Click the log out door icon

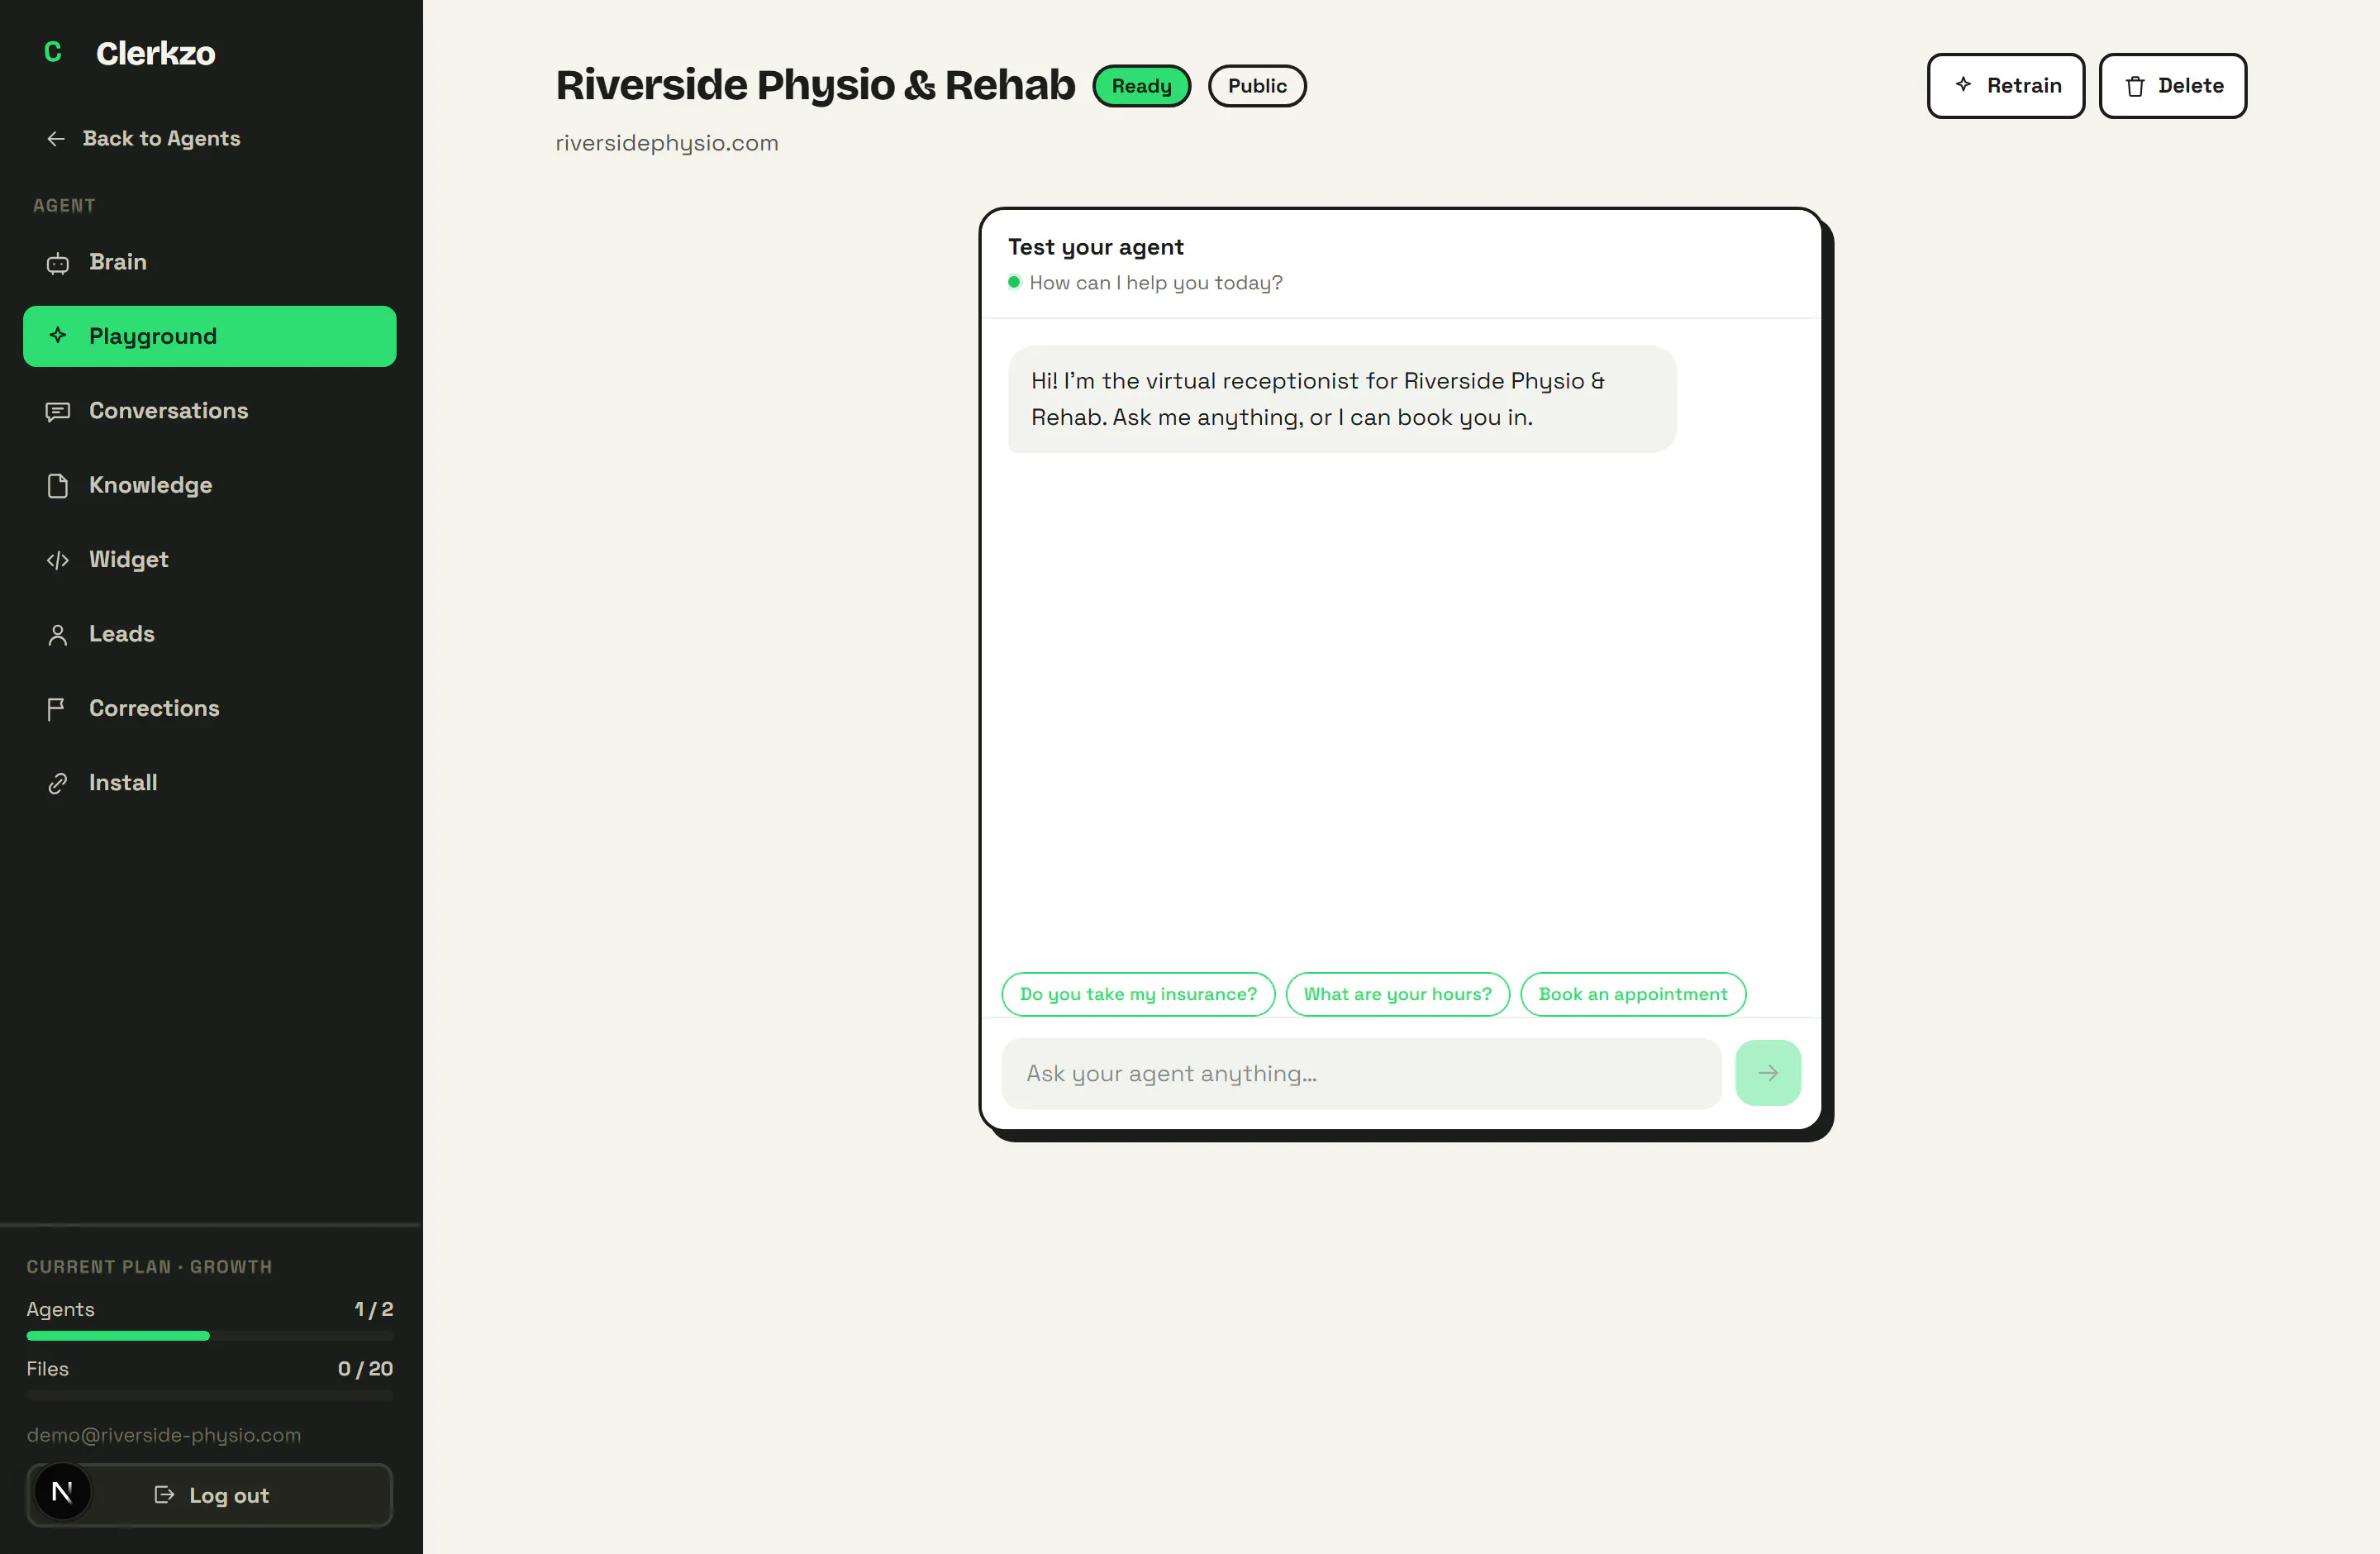(165, 1494)
